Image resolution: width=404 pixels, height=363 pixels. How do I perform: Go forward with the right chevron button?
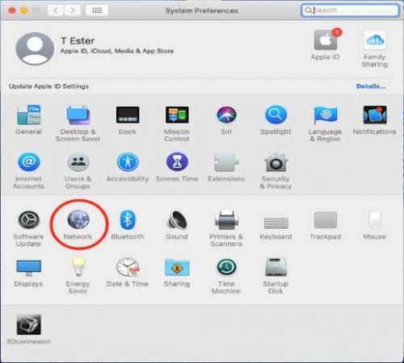pyautogui.click(x=73, y=10)
